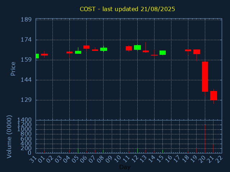The width and height of the screenshot is (230, 172).
Task: Click the x-axis day label 01
Action: point(42,159)
